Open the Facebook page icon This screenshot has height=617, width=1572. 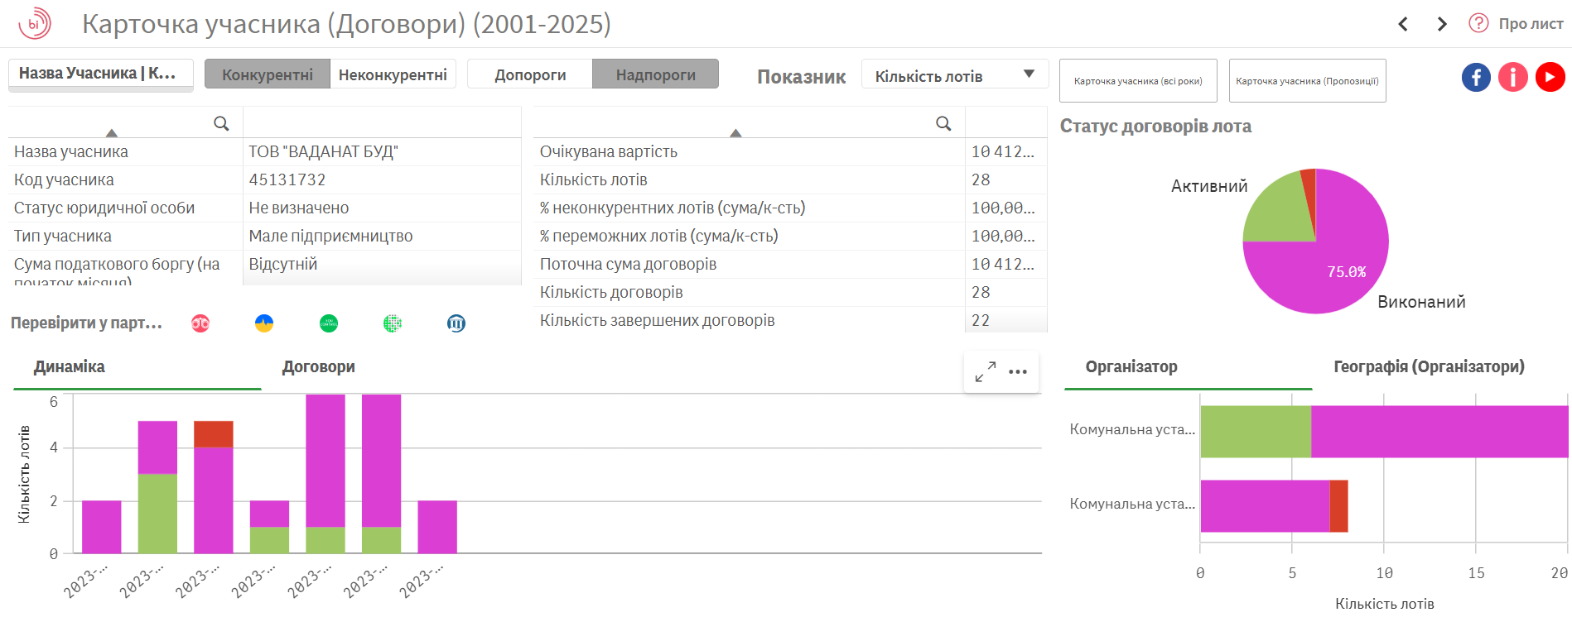[1476, 77]
